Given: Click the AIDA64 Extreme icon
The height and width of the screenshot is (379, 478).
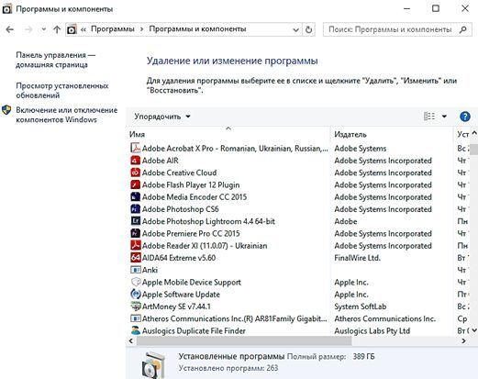Looking at the screenshot, I should (x=136, y=258).
